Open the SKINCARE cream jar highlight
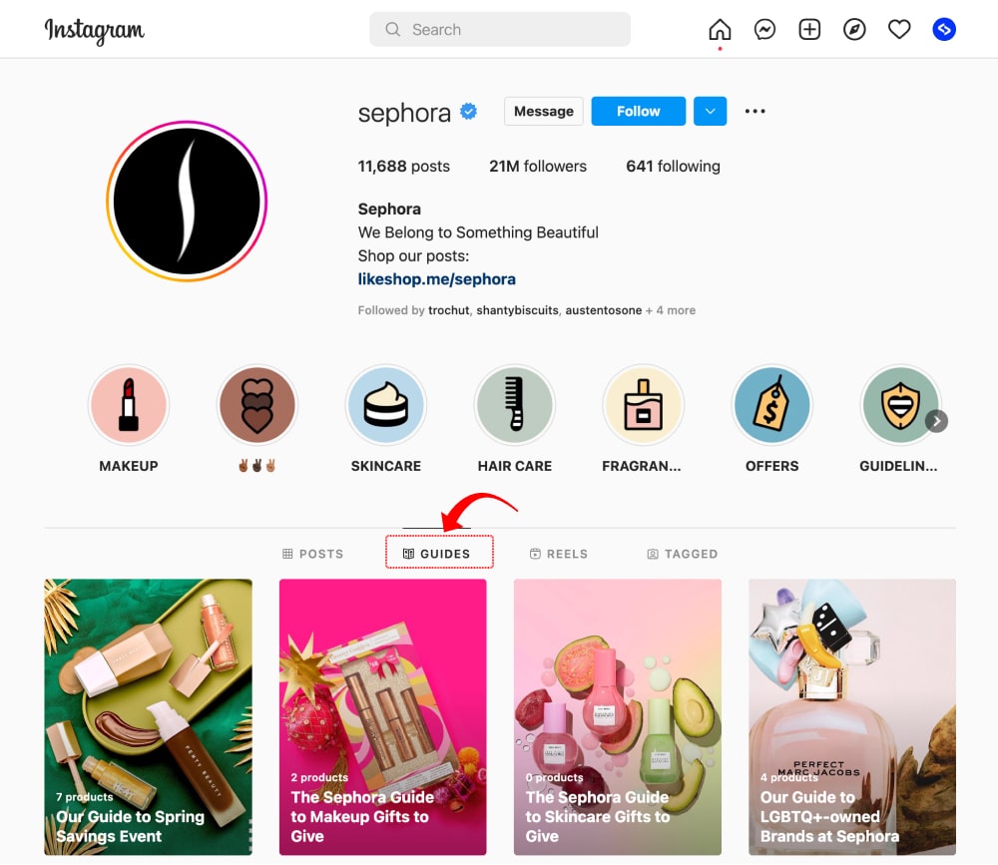Viewport: 998px width, 865px height. (385, 405)
